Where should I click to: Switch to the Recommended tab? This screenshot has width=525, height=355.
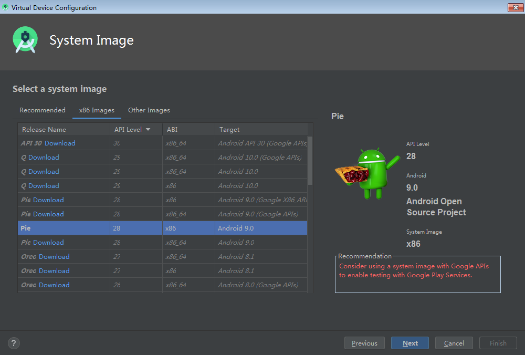pyautogui.click(x=43, y=110)
